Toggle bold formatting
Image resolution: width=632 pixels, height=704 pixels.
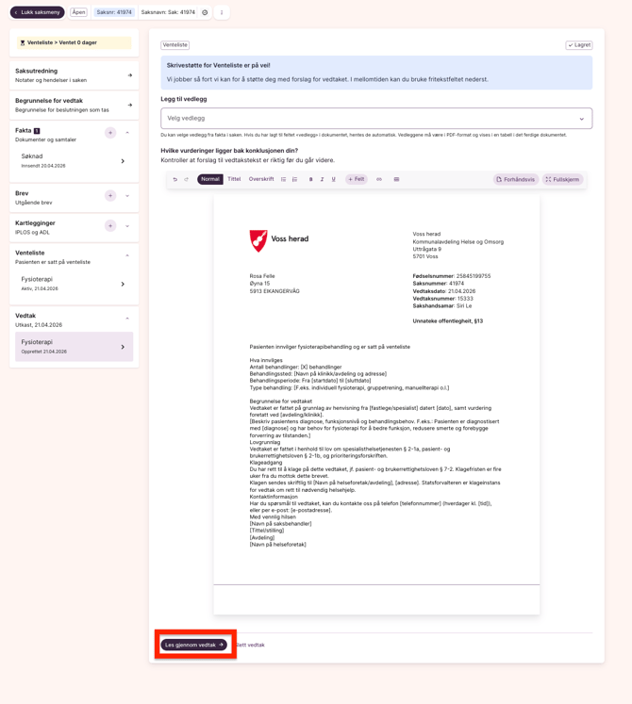311,179
